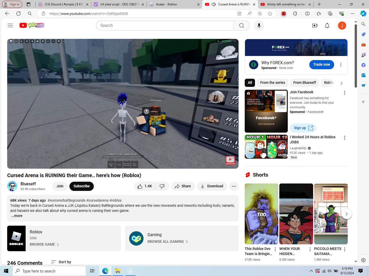Show next filter chips arrow
The height and width of the screenshot is (276, 369).
point(341,83)
